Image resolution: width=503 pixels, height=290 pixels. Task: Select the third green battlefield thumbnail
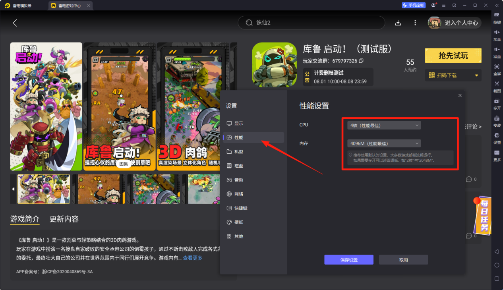156,189
